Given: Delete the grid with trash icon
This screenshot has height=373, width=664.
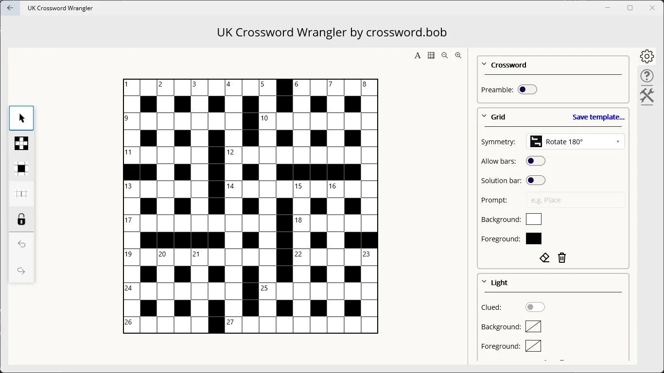Looking at the screenshot, I should click(562, 258).
